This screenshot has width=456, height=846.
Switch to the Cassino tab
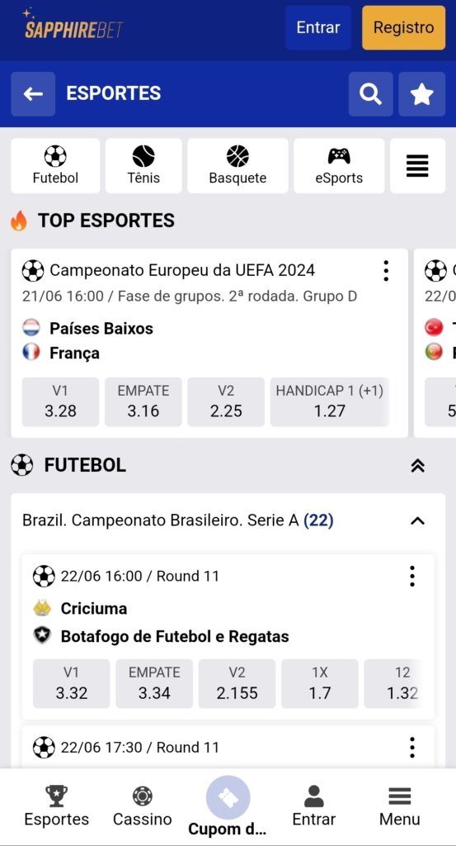pyautogui.click(x=142, y=806)
